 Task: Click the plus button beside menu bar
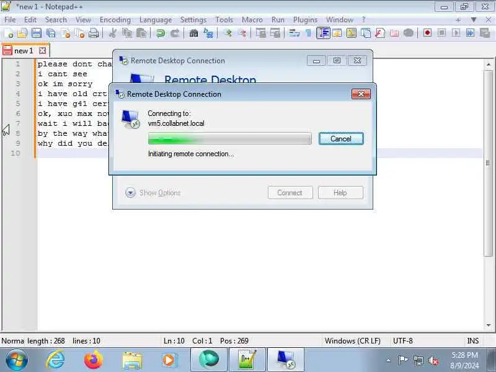coord(458,20)
